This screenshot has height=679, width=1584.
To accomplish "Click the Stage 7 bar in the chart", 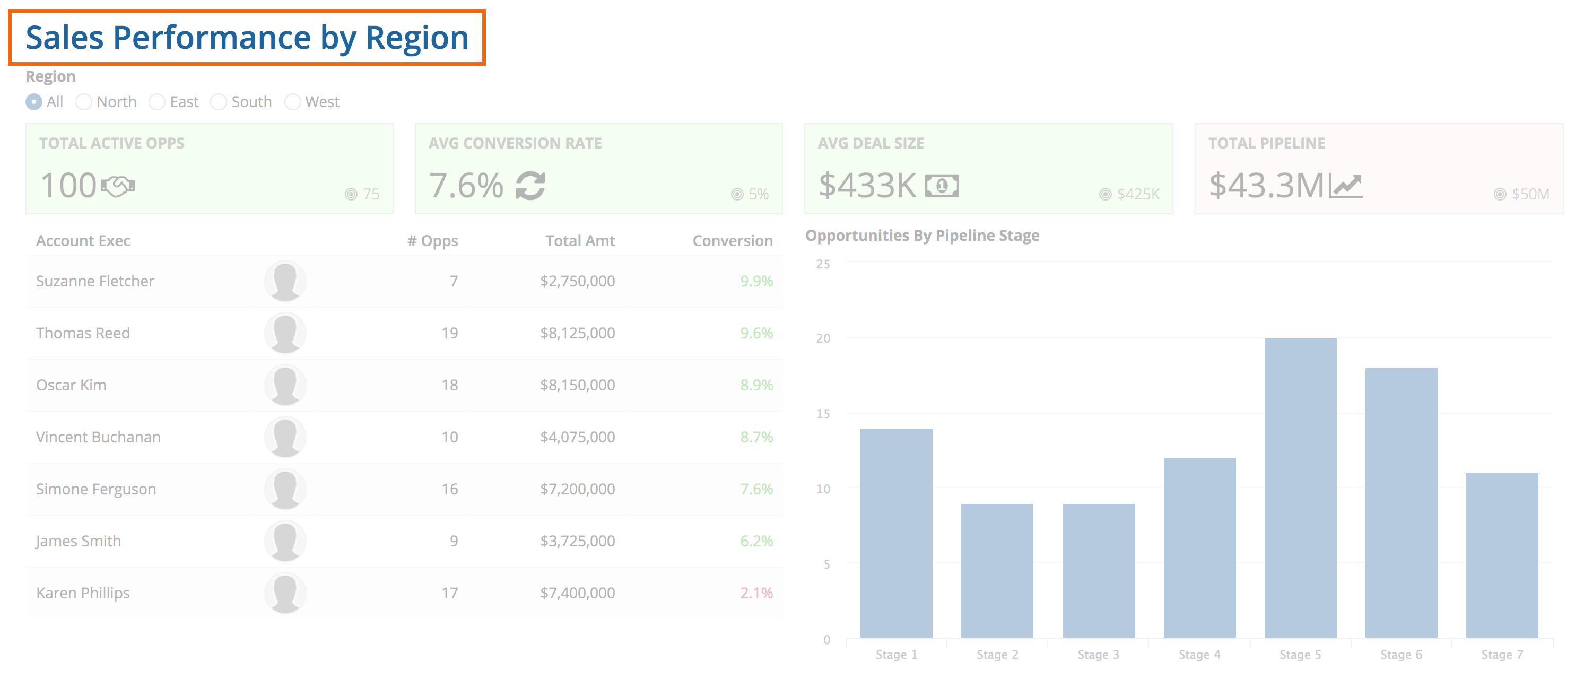I will [x=1502, y=555].
